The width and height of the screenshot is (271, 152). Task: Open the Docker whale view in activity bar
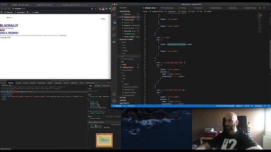point(114,42)
